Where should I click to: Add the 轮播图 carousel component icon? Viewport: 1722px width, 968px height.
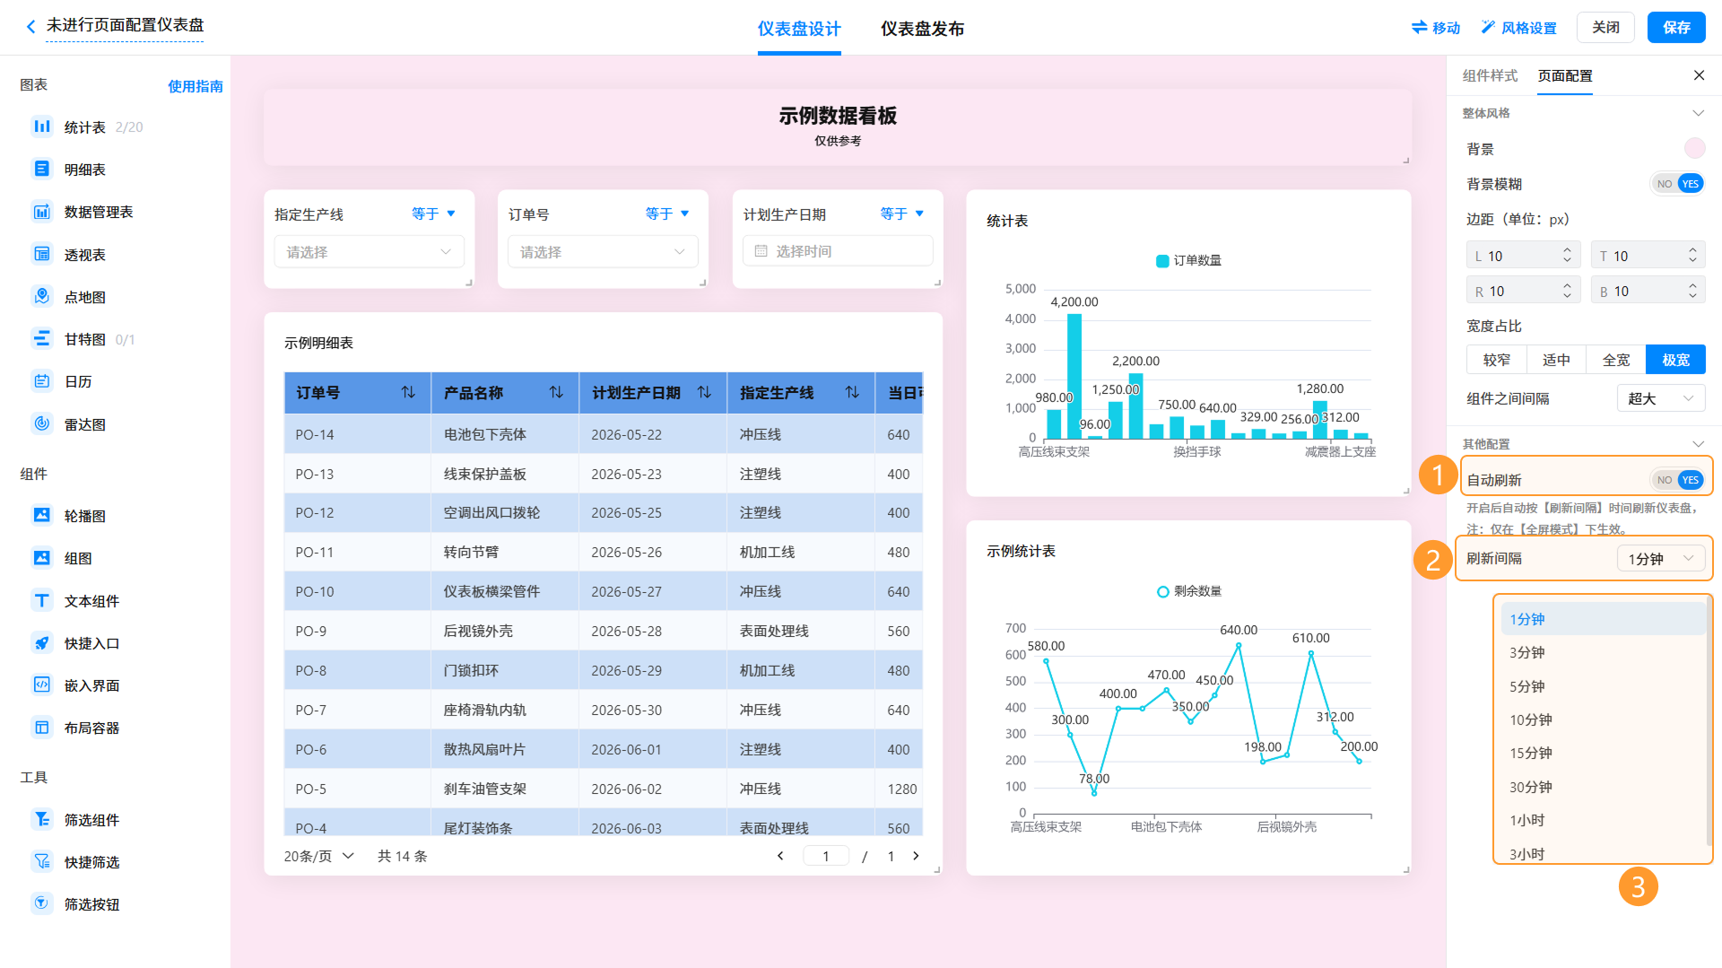coord(41,515)
